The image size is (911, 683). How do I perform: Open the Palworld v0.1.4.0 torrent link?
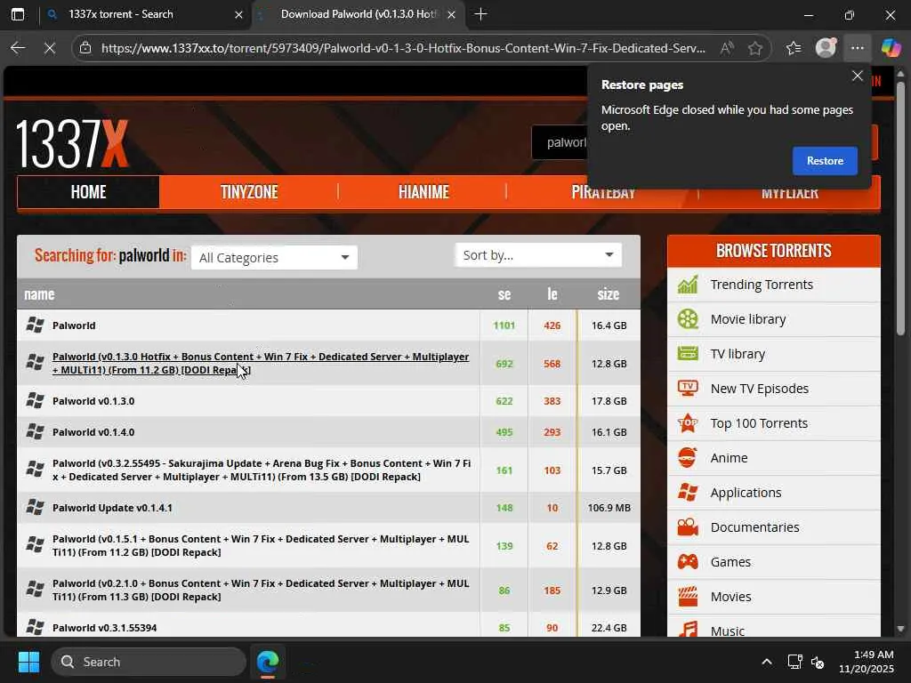[93, 432]
